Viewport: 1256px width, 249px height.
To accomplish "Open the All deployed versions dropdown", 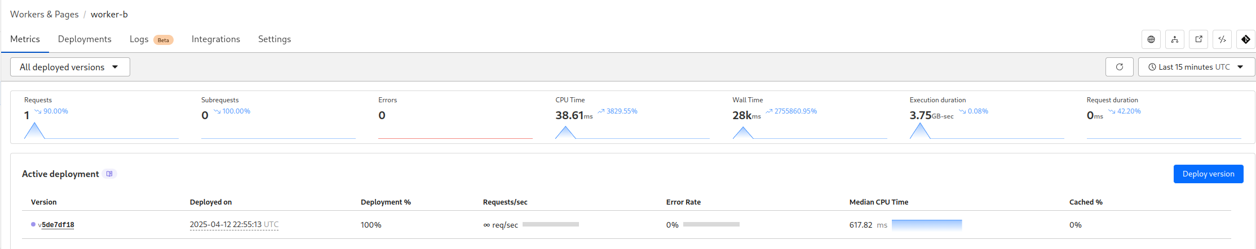I will point(70,67).
